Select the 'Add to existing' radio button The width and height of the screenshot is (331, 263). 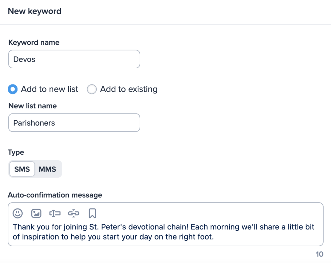point(92,89)
